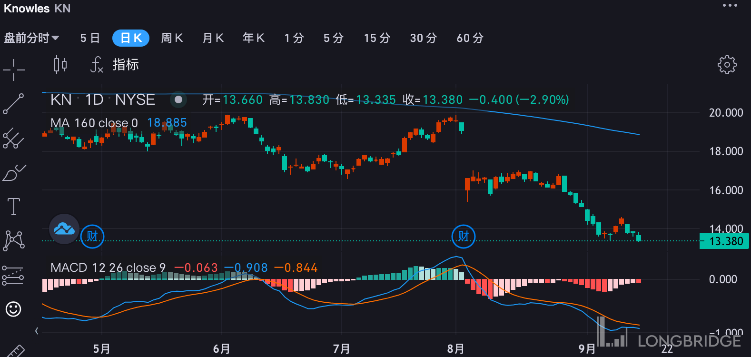The height and width of the screenshot is (357, 751).
Task: Click the MACD value −0.908
Action: click(246, 268)
